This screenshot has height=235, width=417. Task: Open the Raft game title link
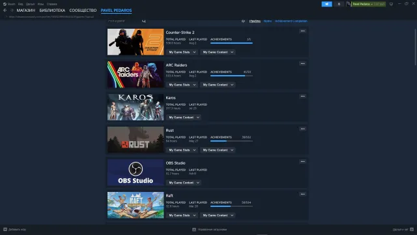click(x=169, y=196)
